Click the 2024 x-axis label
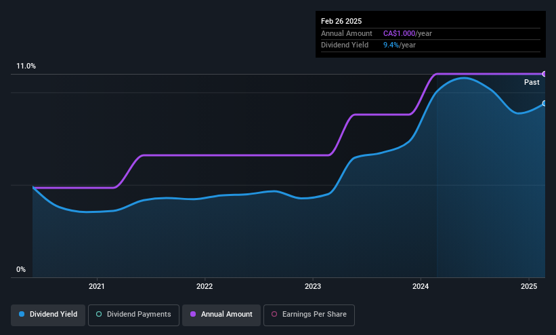 click(421, 286)
